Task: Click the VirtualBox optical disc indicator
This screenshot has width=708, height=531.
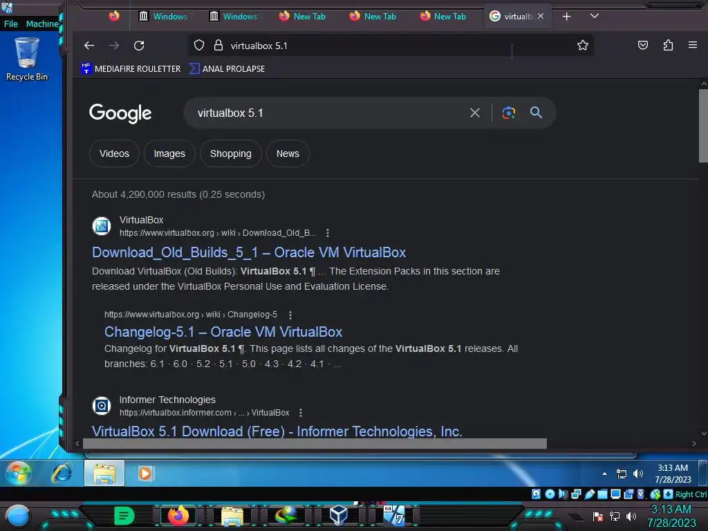Action: [x=550, y=494]
